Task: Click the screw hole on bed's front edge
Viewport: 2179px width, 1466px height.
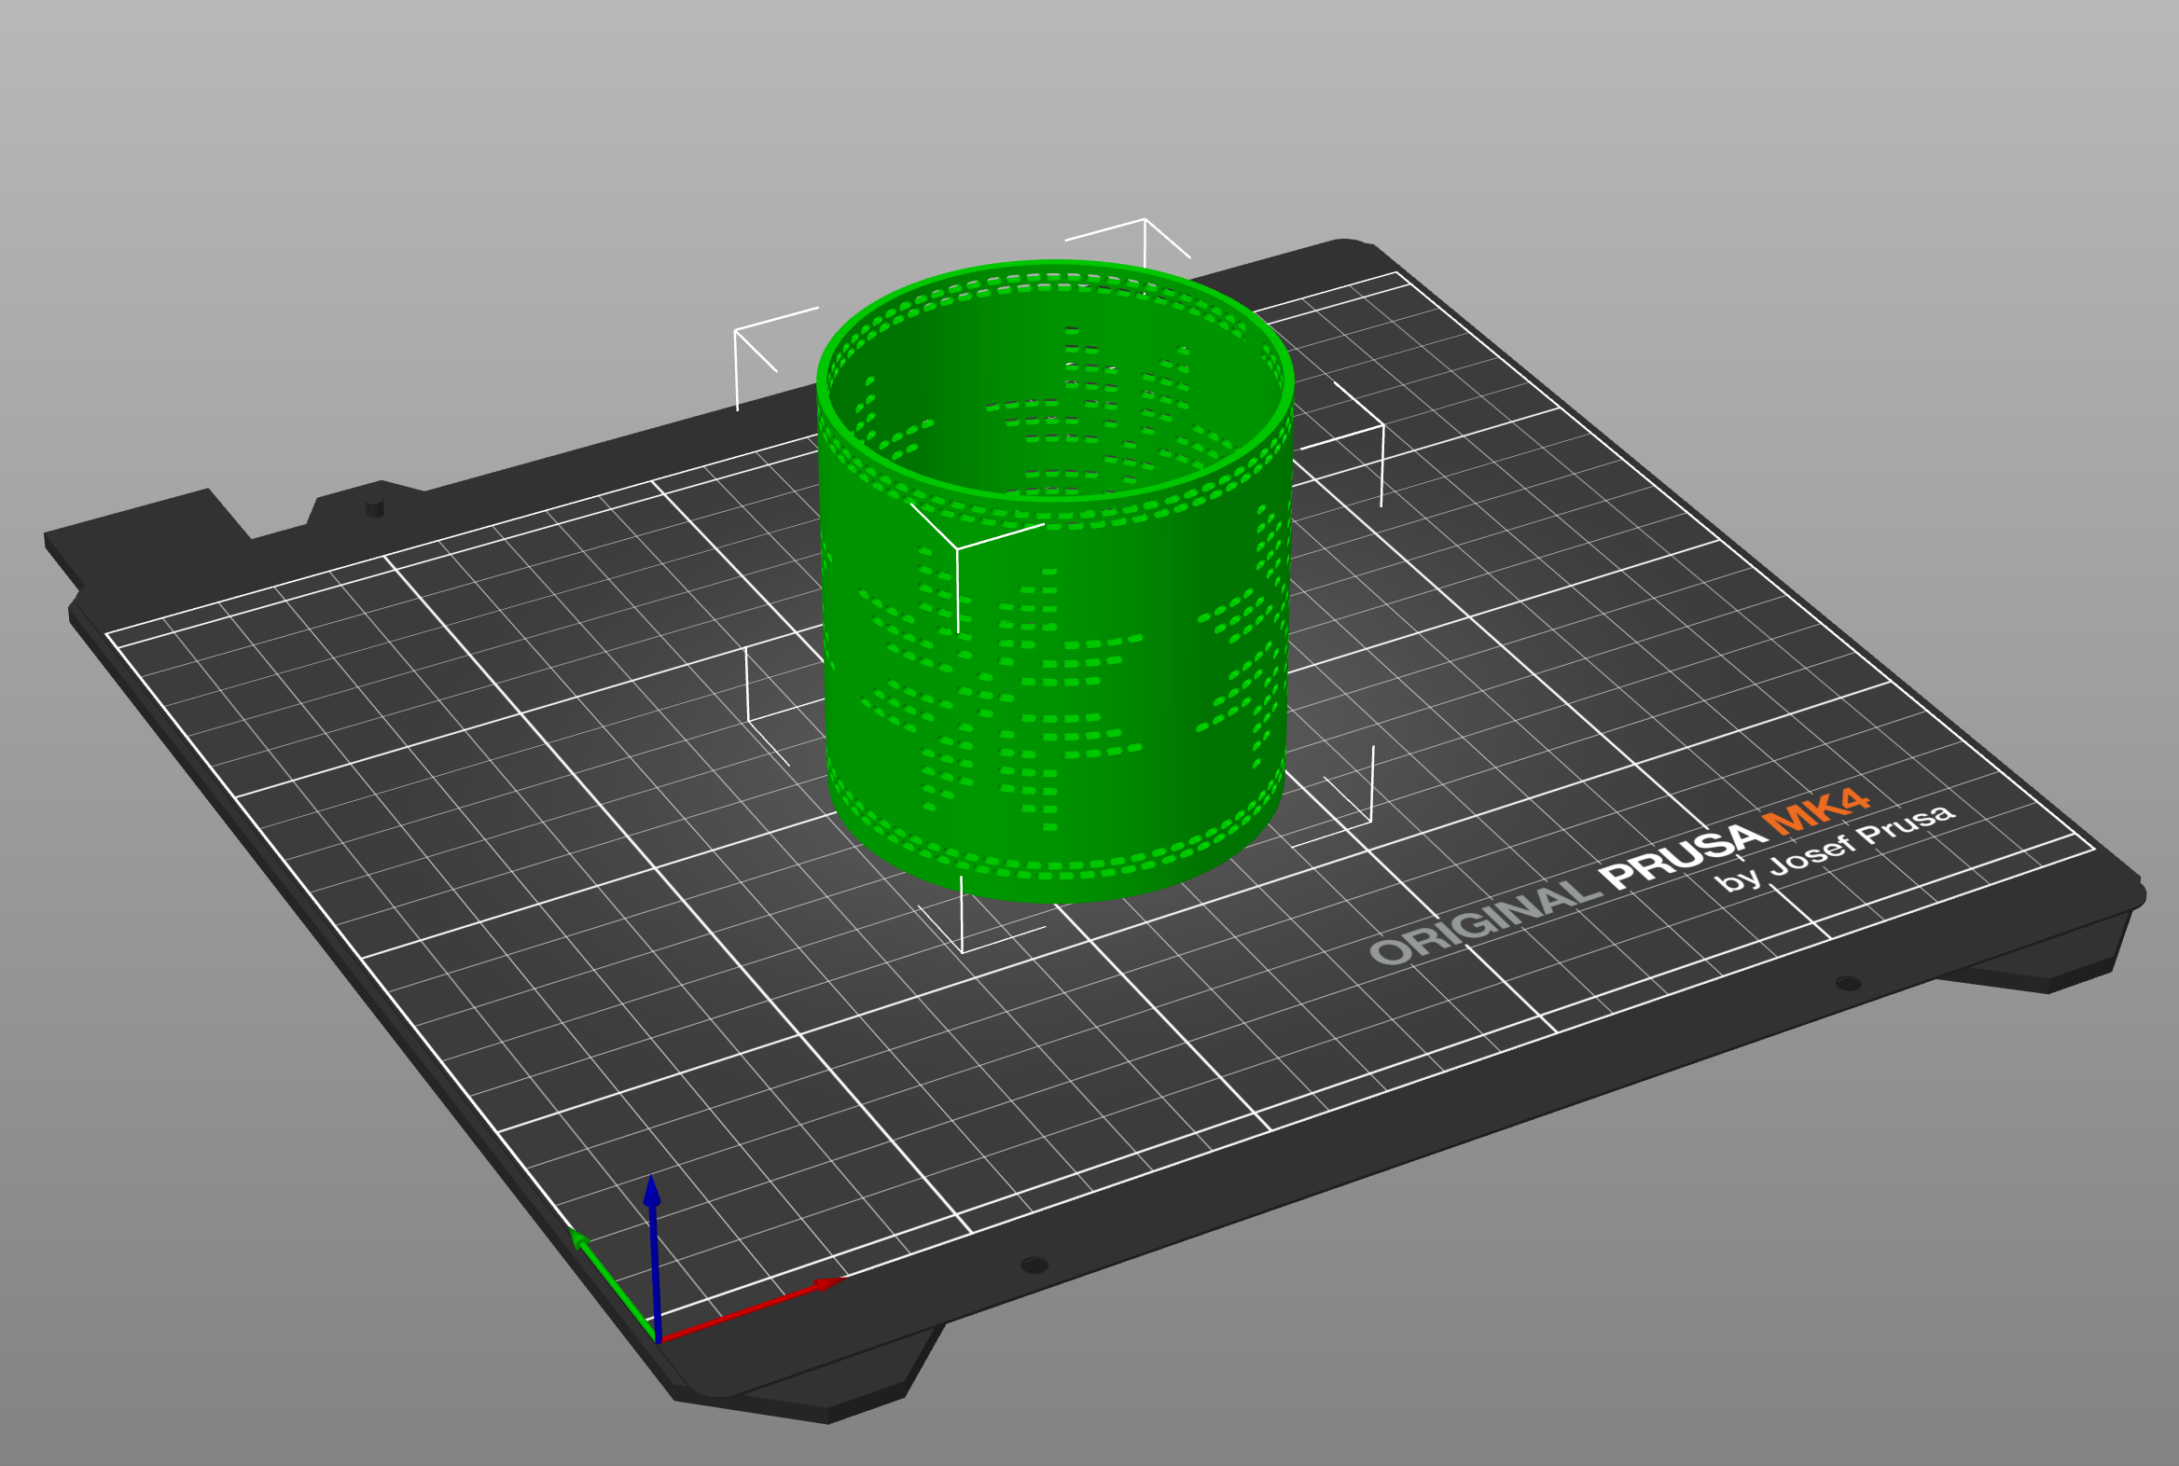Action: click(x=1034, y=1265)
